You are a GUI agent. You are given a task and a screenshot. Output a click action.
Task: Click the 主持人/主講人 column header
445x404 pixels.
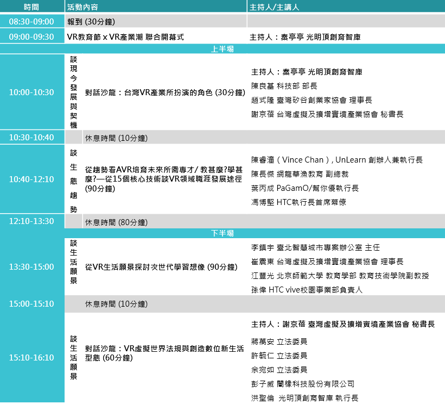274,7
